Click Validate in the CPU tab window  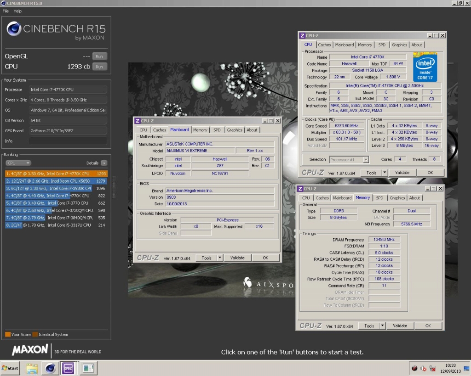click(x=402, y=173)
